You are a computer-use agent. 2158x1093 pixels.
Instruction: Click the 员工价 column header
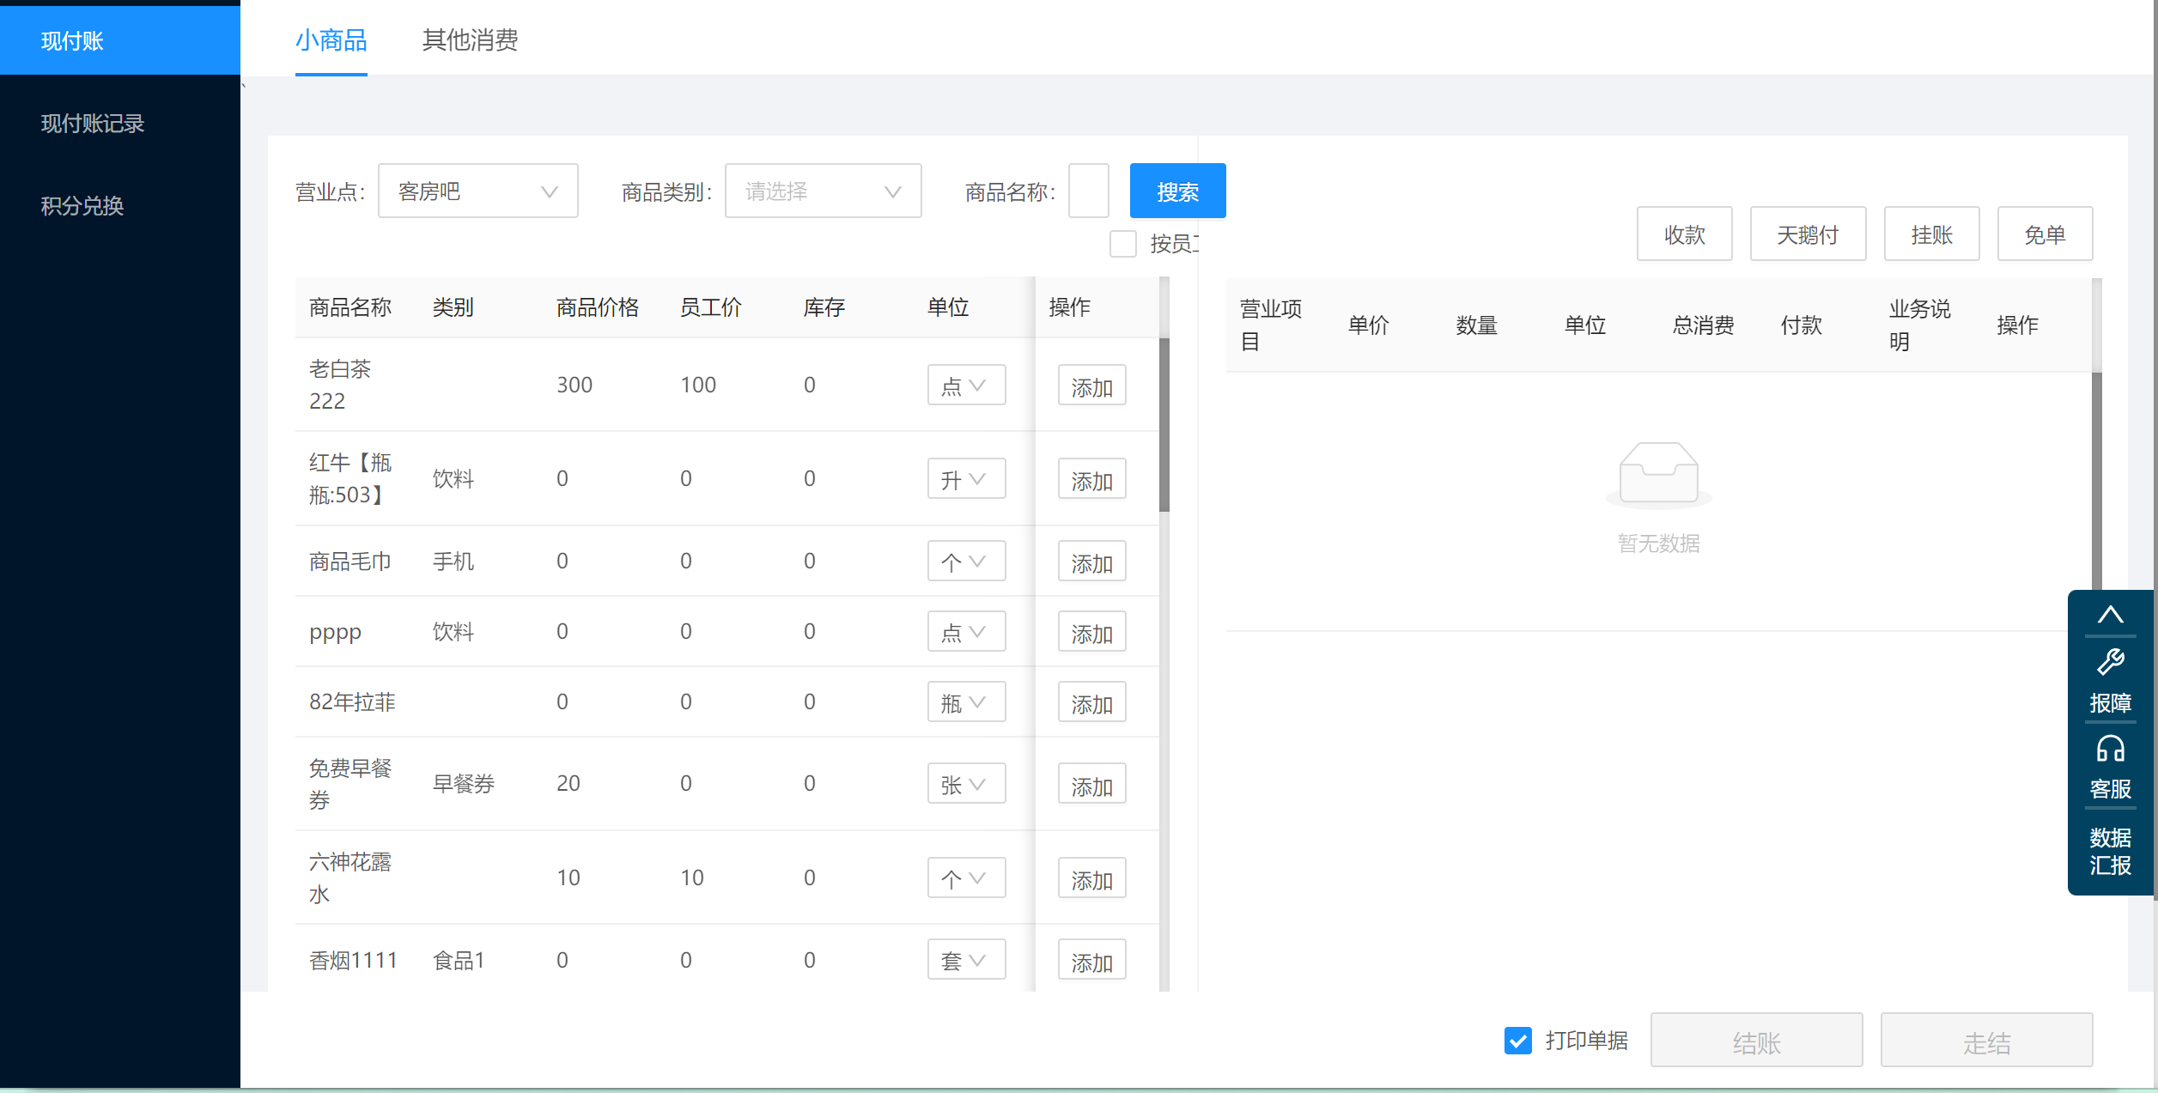[711, 307]
